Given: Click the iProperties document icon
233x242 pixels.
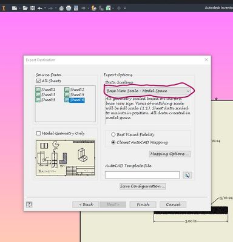Looking at the screenshot, I should (x=76, y=8).
